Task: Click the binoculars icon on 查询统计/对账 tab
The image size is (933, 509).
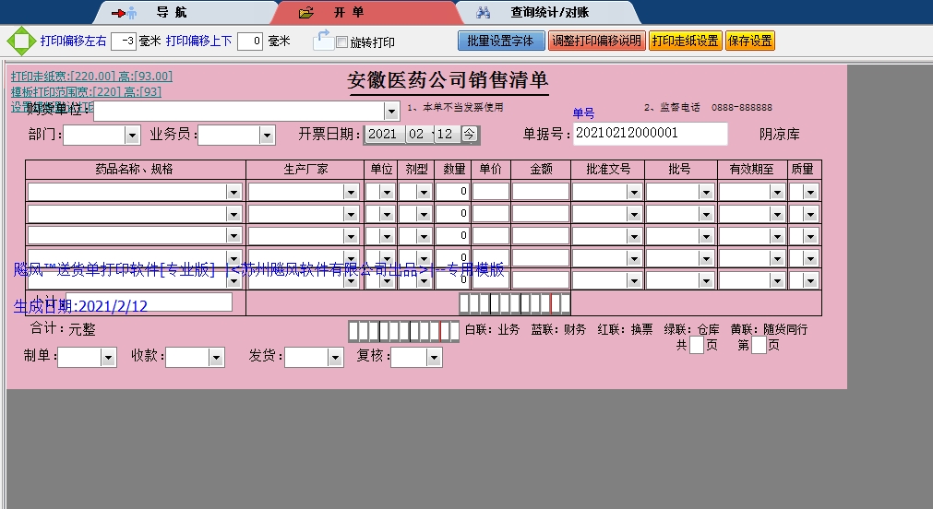Action: click(x=484, y=13)
